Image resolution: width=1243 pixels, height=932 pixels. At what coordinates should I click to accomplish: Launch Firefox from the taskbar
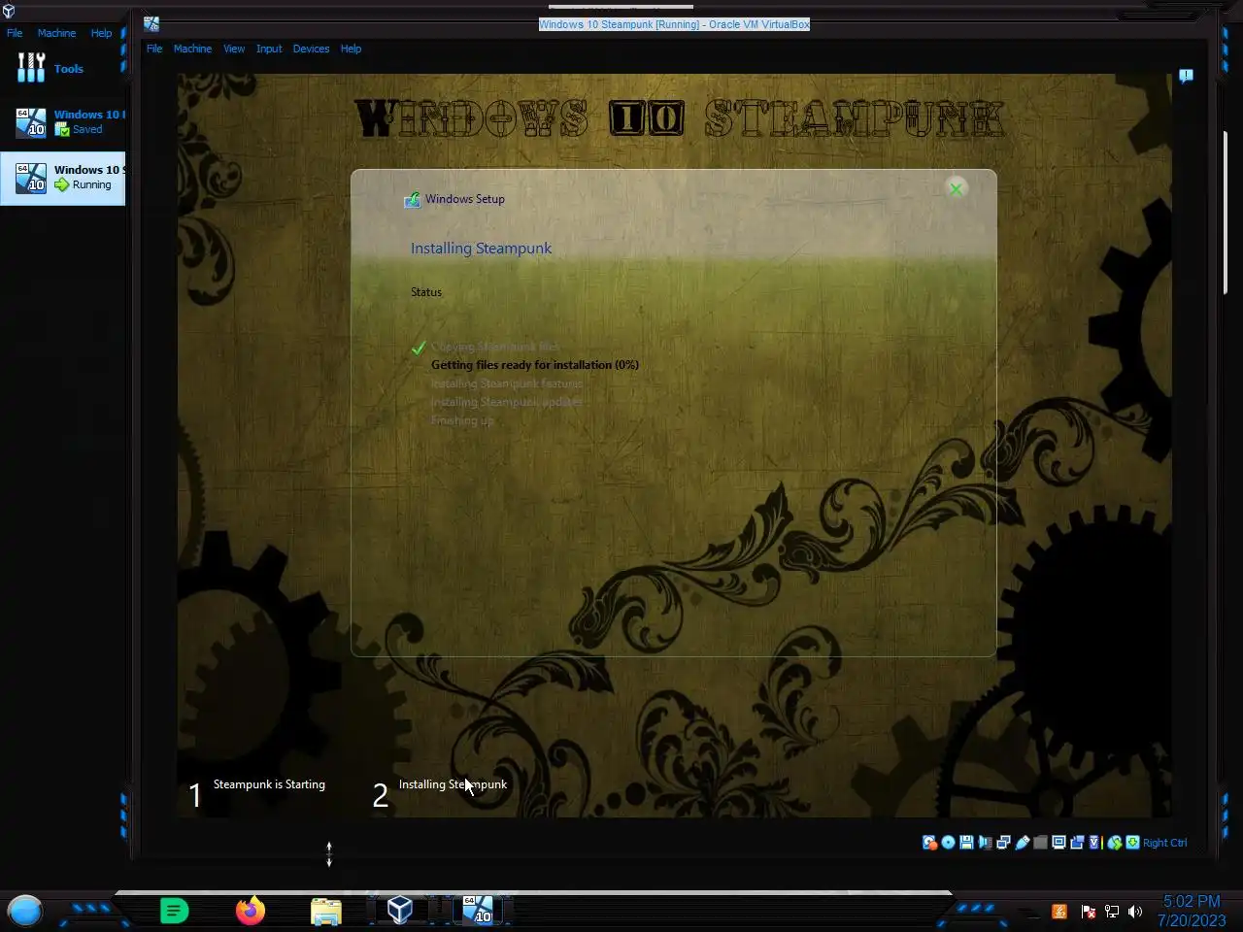pos(250,911)
